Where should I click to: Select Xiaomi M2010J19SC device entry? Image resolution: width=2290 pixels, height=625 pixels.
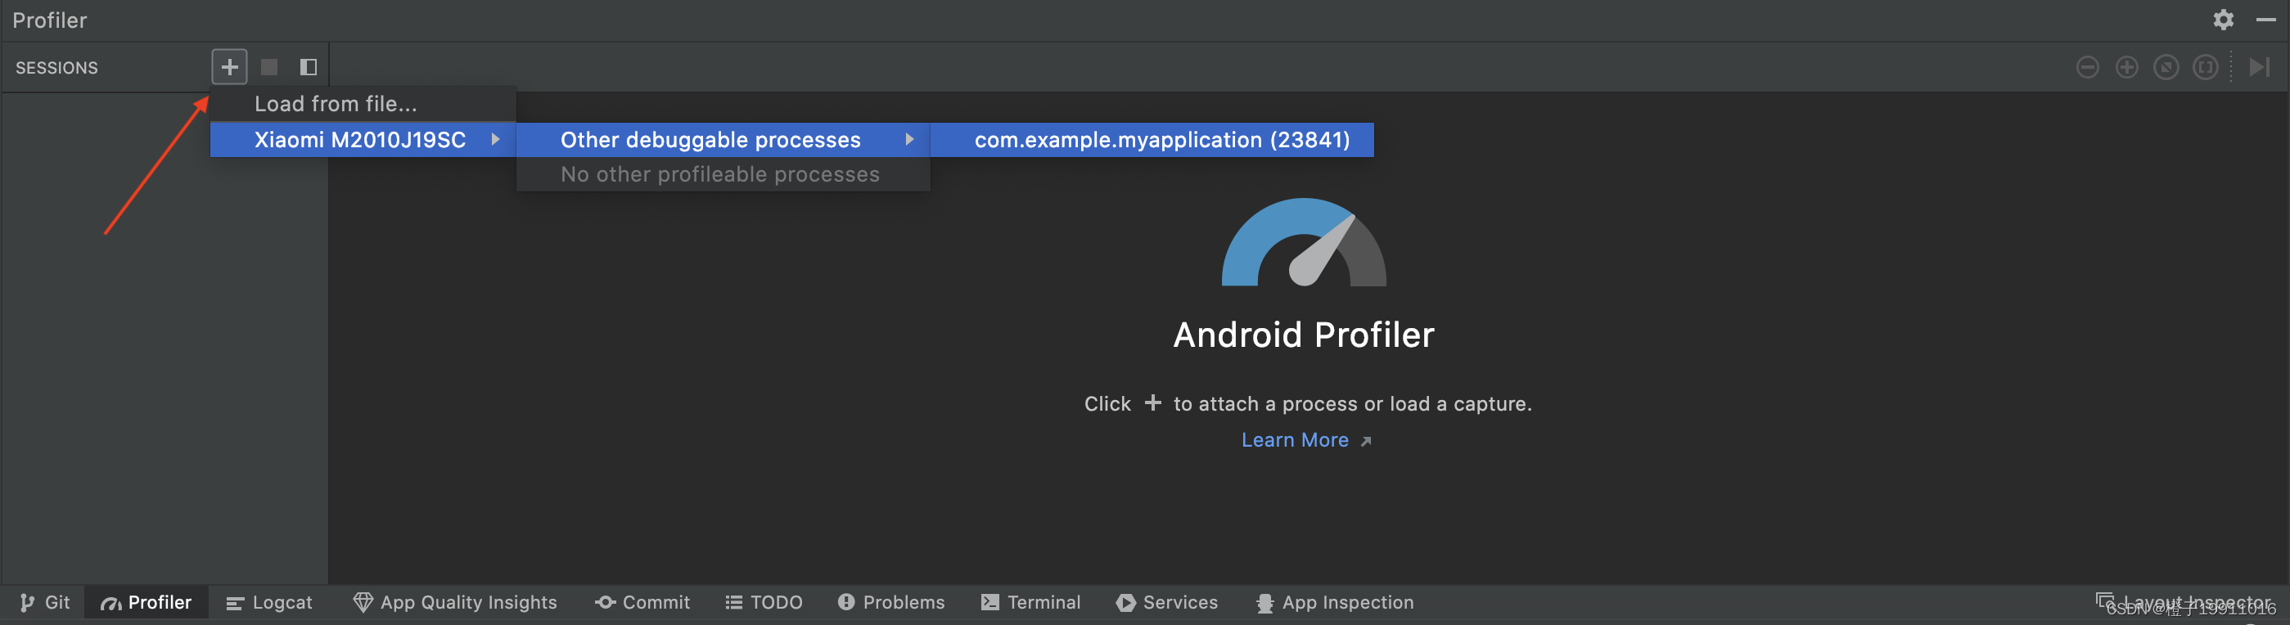pos(363,140)
